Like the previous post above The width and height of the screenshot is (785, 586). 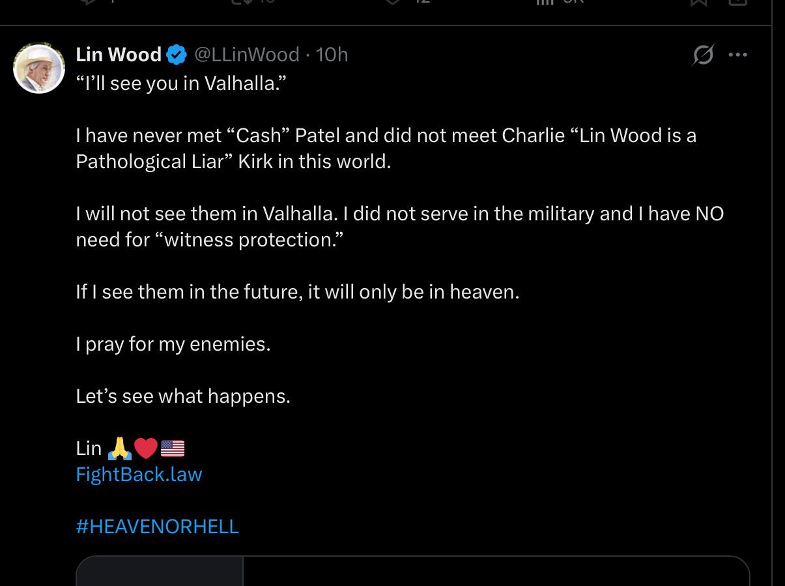point(393,3)
